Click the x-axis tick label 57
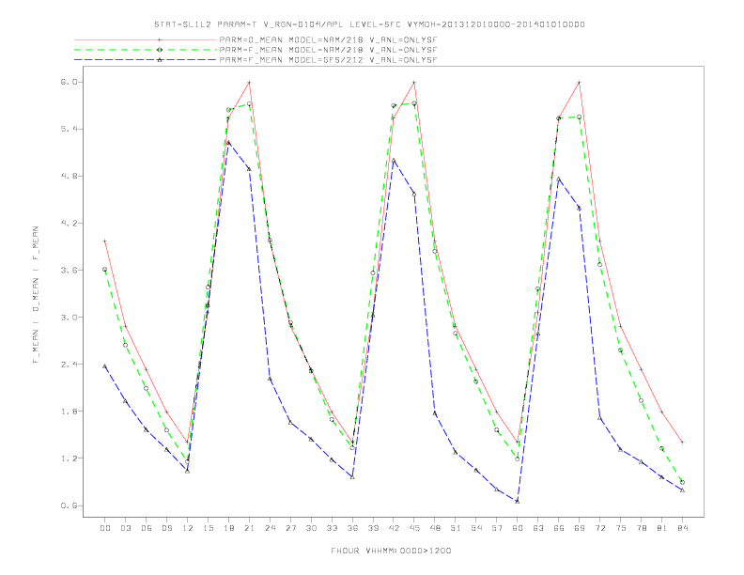This screenshot has height=575, width=744. (497, 528)
